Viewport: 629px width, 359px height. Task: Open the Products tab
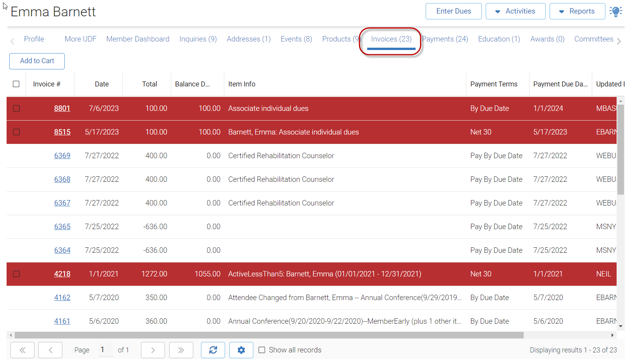click(340, 39)
